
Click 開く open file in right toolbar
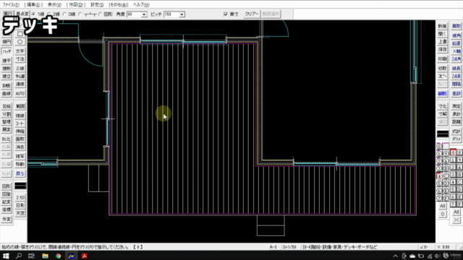point(442,34)
